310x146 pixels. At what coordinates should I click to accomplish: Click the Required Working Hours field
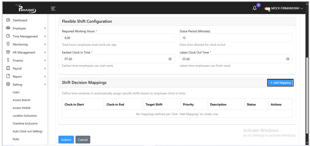(x=118, y=38)
